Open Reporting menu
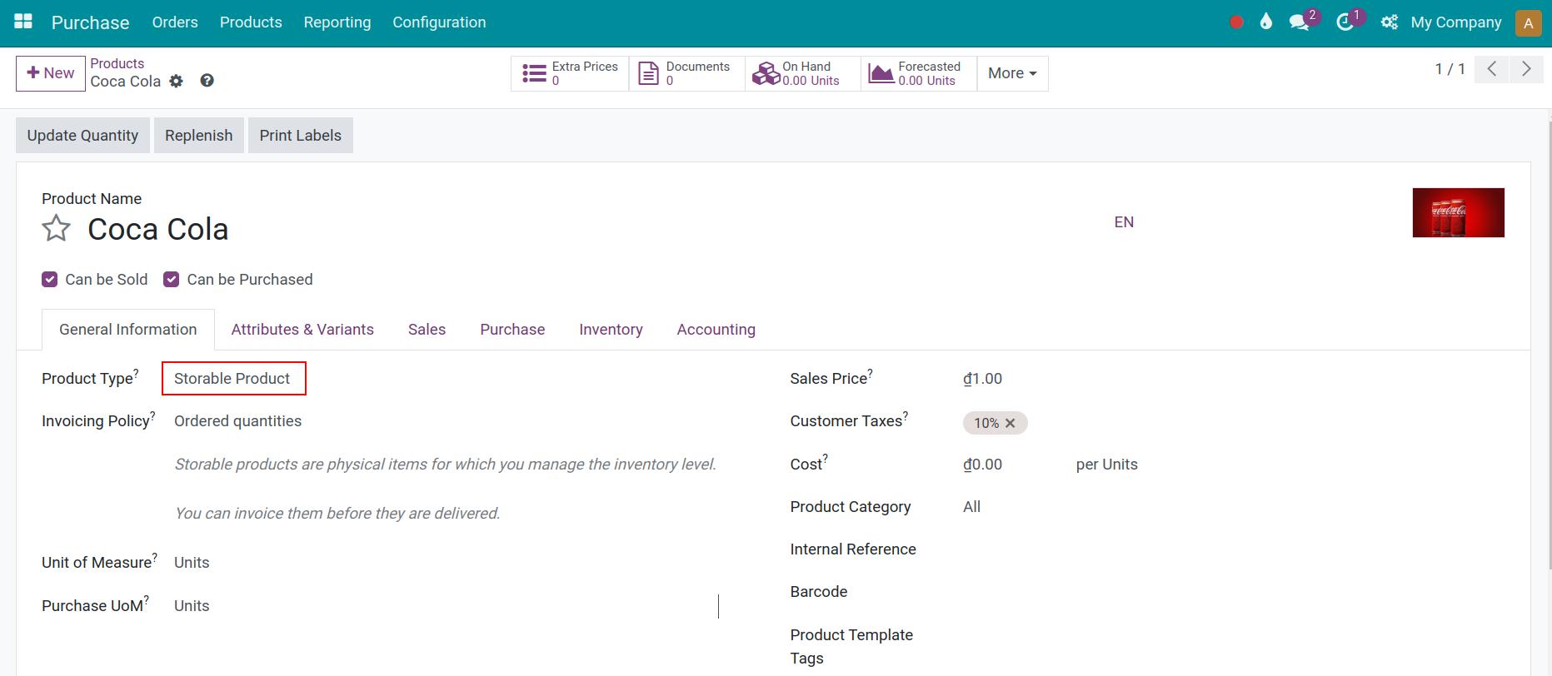This screenshot has width=1552, height=676. (337, 22)
